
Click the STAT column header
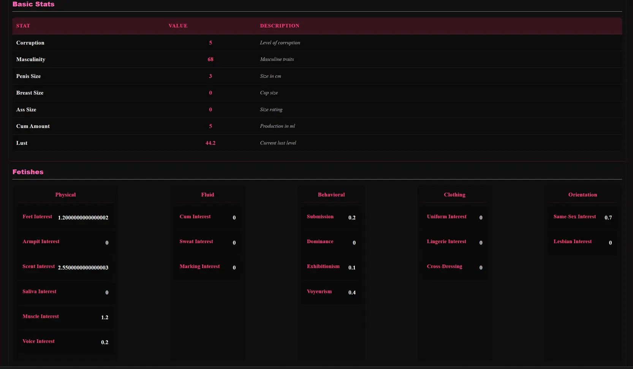(23, 26)
